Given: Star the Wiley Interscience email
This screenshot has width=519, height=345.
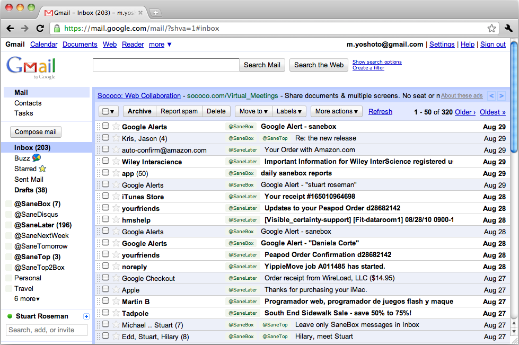Looking at the screenshot, I should (116, 162).
